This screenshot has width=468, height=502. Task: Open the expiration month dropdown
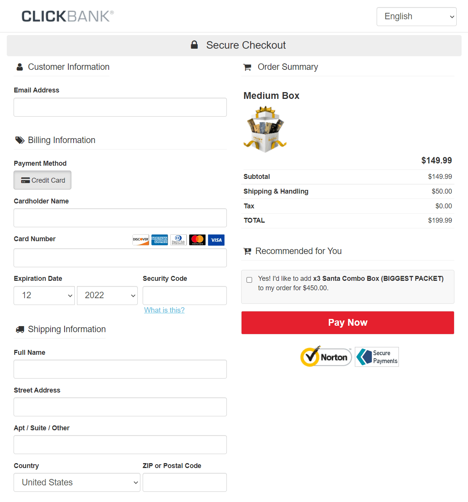point(44,296)
